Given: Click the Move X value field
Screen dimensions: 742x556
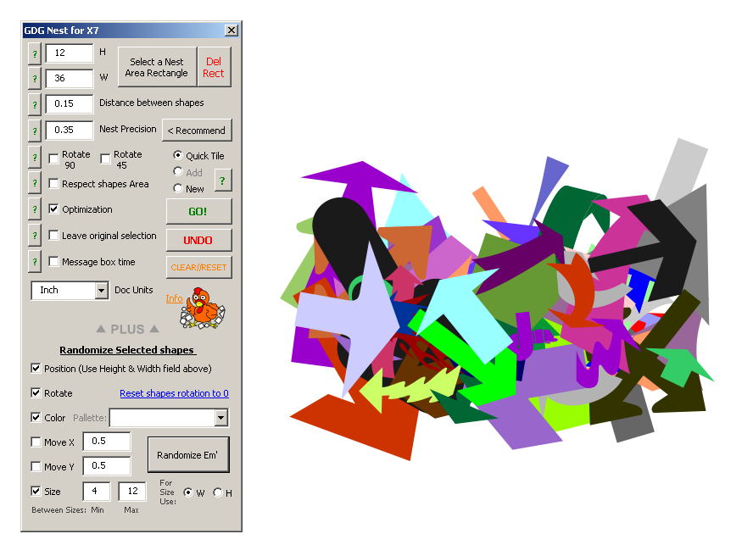Looking at the screenshot, I should [107, 442].
